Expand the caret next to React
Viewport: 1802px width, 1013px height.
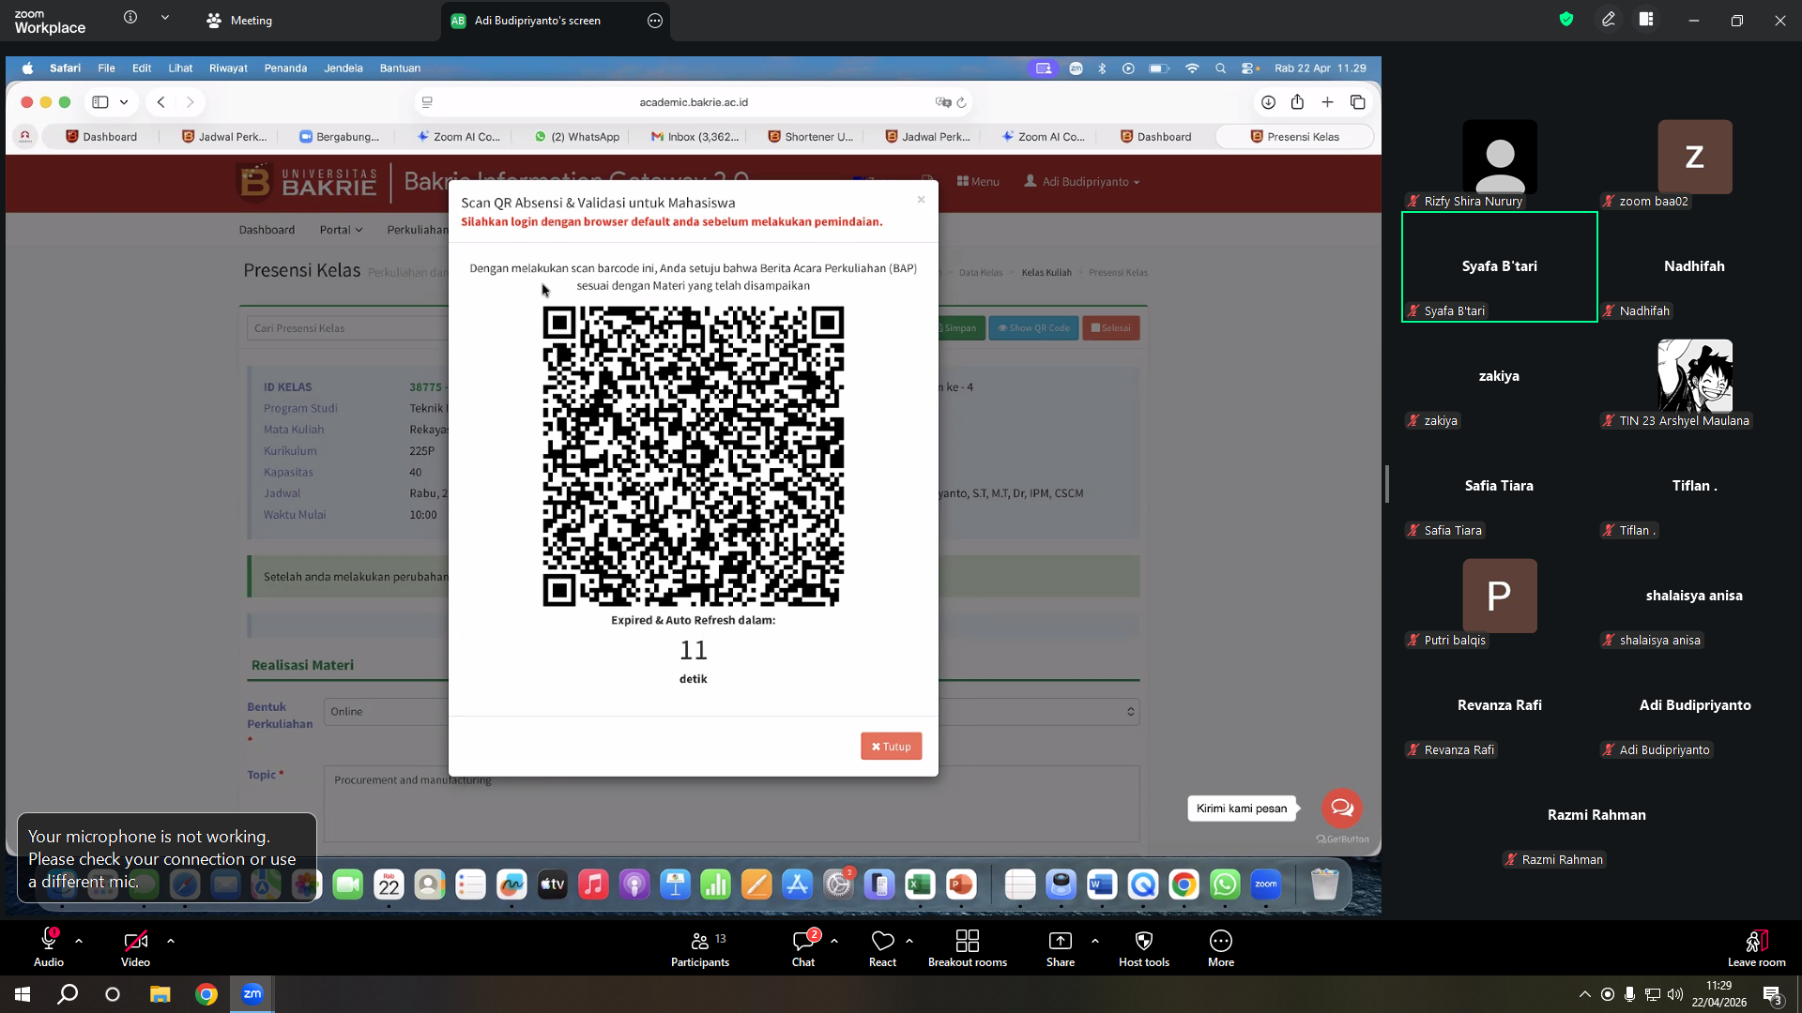[x=909, y=940]
